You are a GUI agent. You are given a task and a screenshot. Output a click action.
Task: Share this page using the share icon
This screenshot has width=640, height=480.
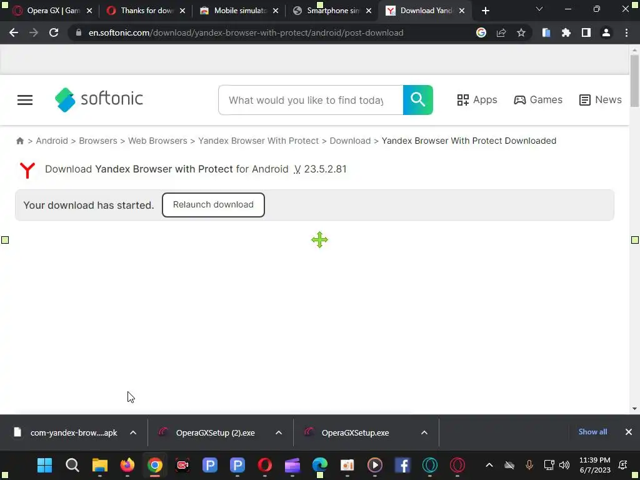tap(501, 32)
